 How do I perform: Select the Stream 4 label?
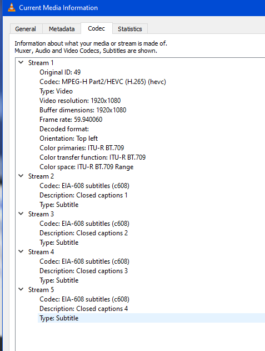41,252
